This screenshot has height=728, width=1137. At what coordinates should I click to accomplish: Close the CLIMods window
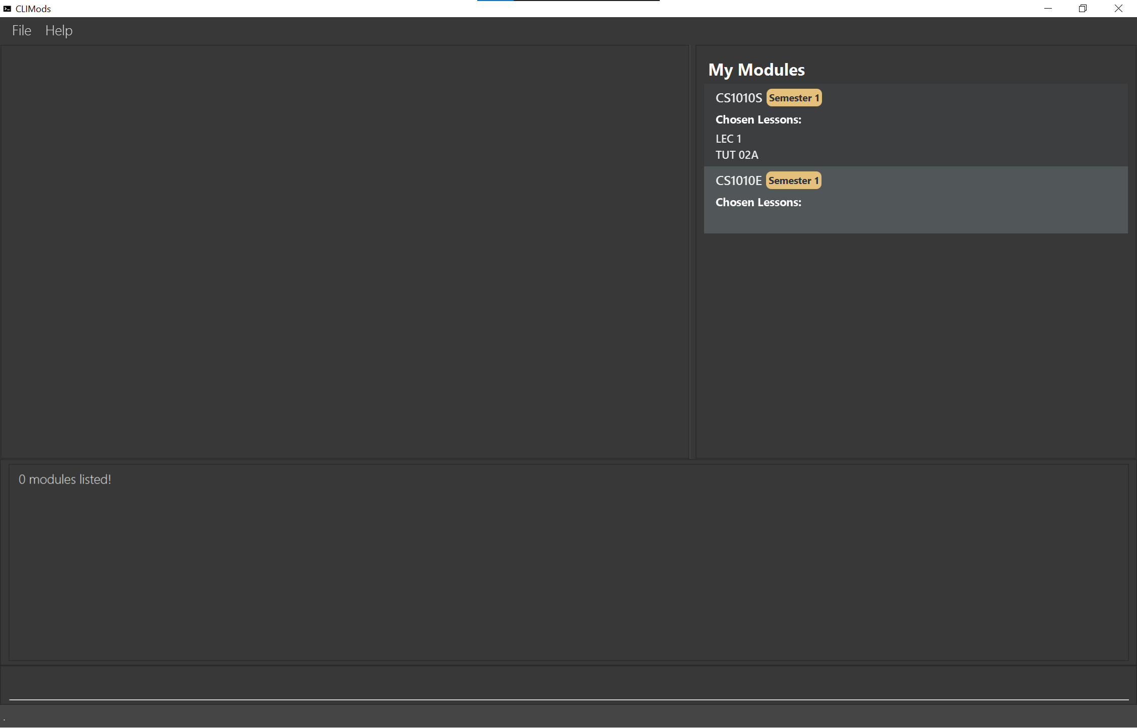(x=1118, y=9)
